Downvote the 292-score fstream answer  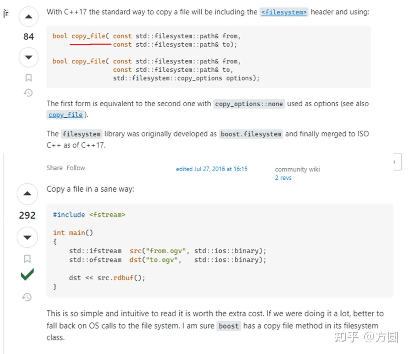tap(27, 237)
